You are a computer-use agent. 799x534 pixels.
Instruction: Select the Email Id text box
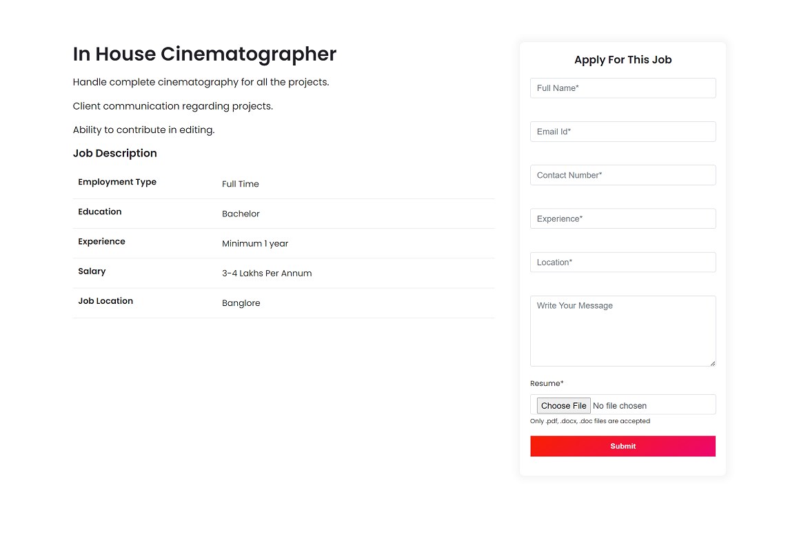click(623, 131)
